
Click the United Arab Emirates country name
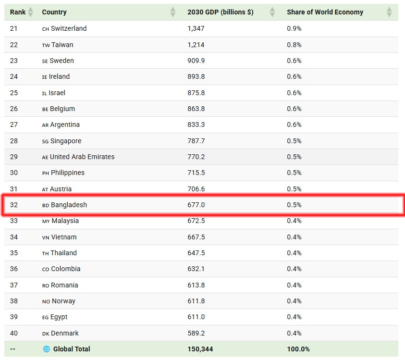(x=82, y=157)
